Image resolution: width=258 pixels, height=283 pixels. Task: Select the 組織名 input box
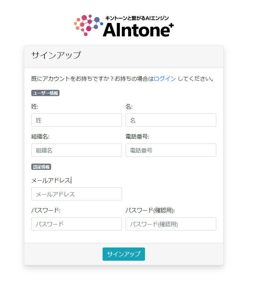pyautogui.click(x=76, y=150)
